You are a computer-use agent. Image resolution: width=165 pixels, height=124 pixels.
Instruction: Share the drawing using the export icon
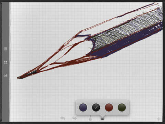coord(5,75)
